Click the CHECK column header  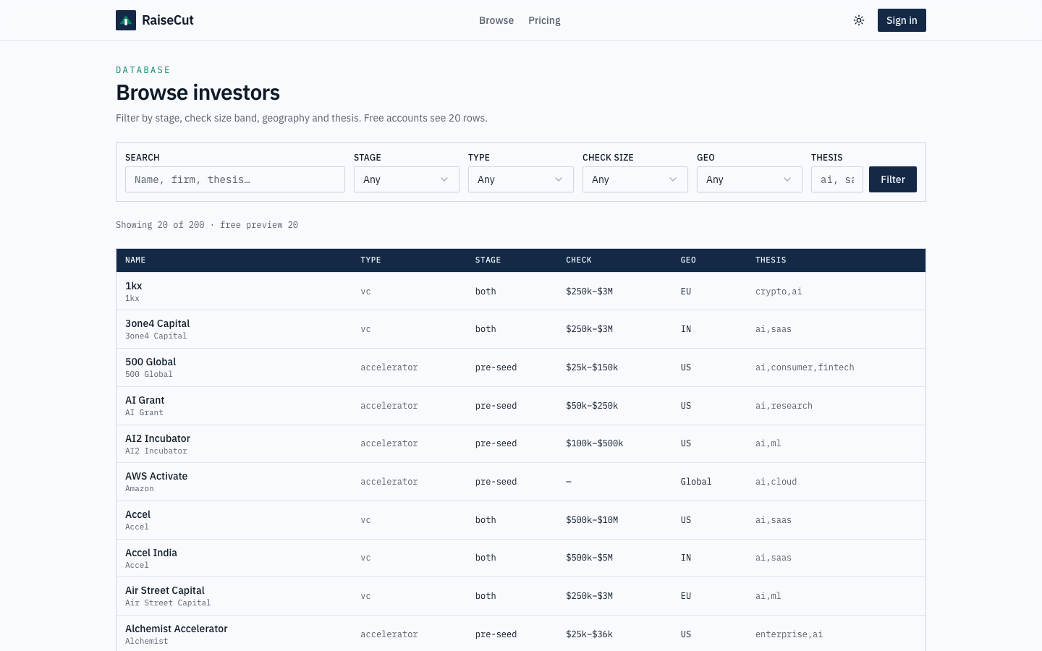point(579,260)
